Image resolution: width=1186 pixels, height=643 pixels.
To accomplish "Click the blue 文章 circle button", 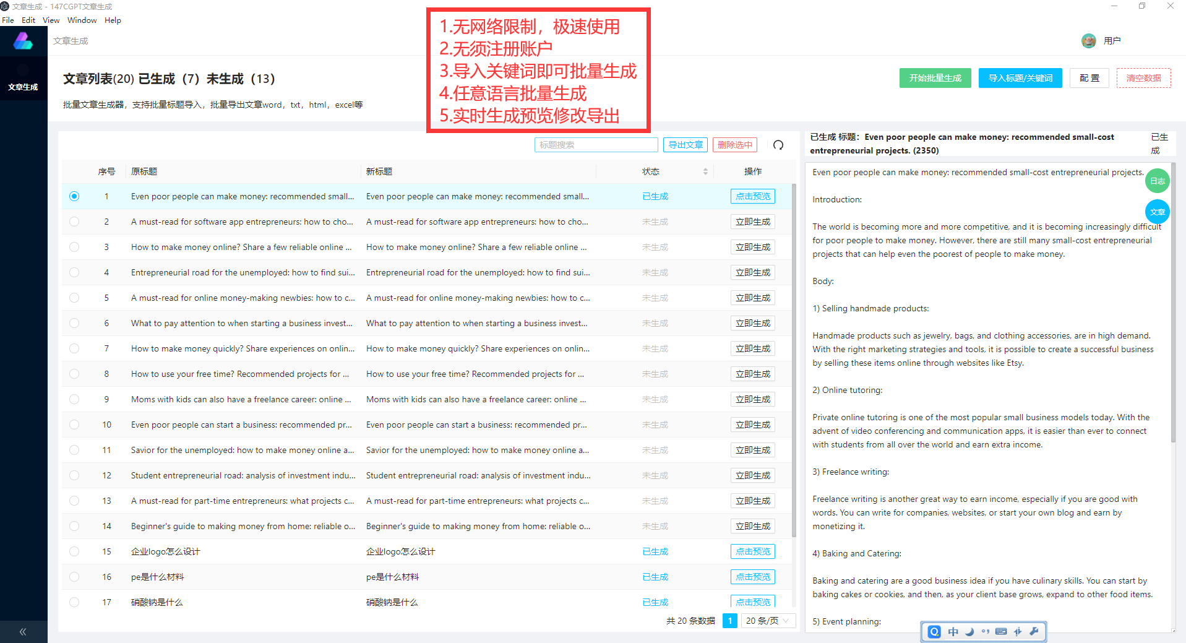I will [1157, 212].
